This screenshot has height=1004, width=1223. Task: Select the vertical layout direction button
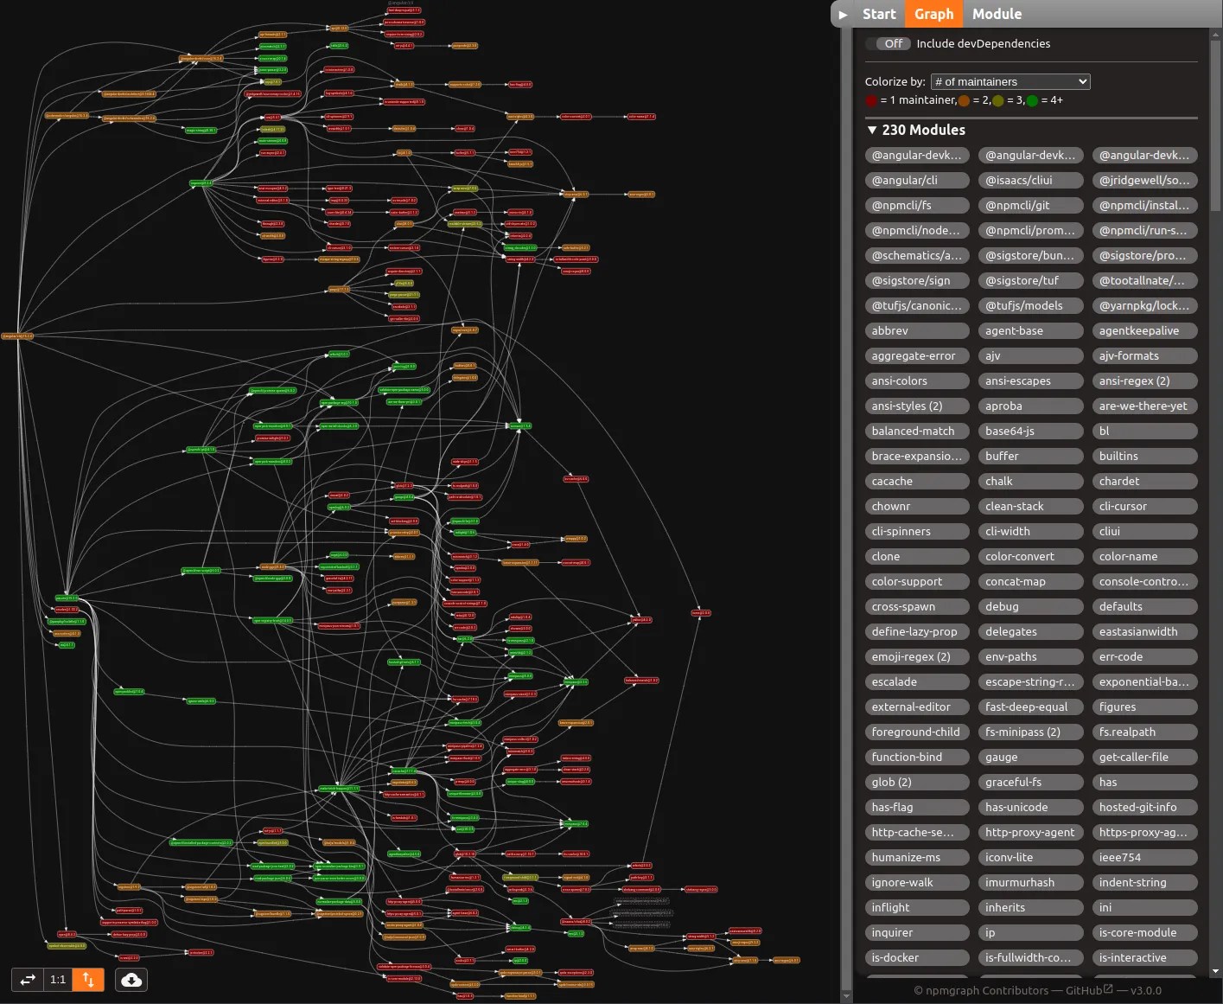click(x=88, y=980)
